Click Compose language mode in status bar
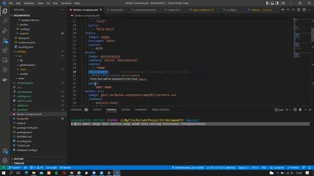The width and height of the screenshot is (314, 176). click(x=277, y=168)
